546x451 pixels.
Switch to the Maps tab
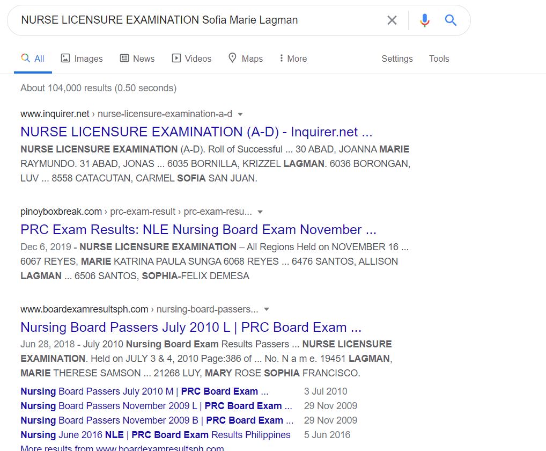(x=246, y=59)
